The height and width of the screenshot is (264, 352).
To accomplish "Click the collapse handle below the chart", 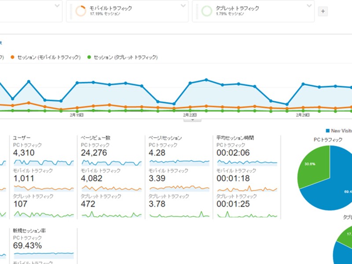I will (192, 119).
